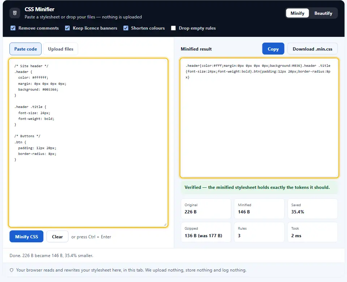
Task: Click the '/* Site header */' comment line
Action: pyautogui.click(x=31, y=66)
